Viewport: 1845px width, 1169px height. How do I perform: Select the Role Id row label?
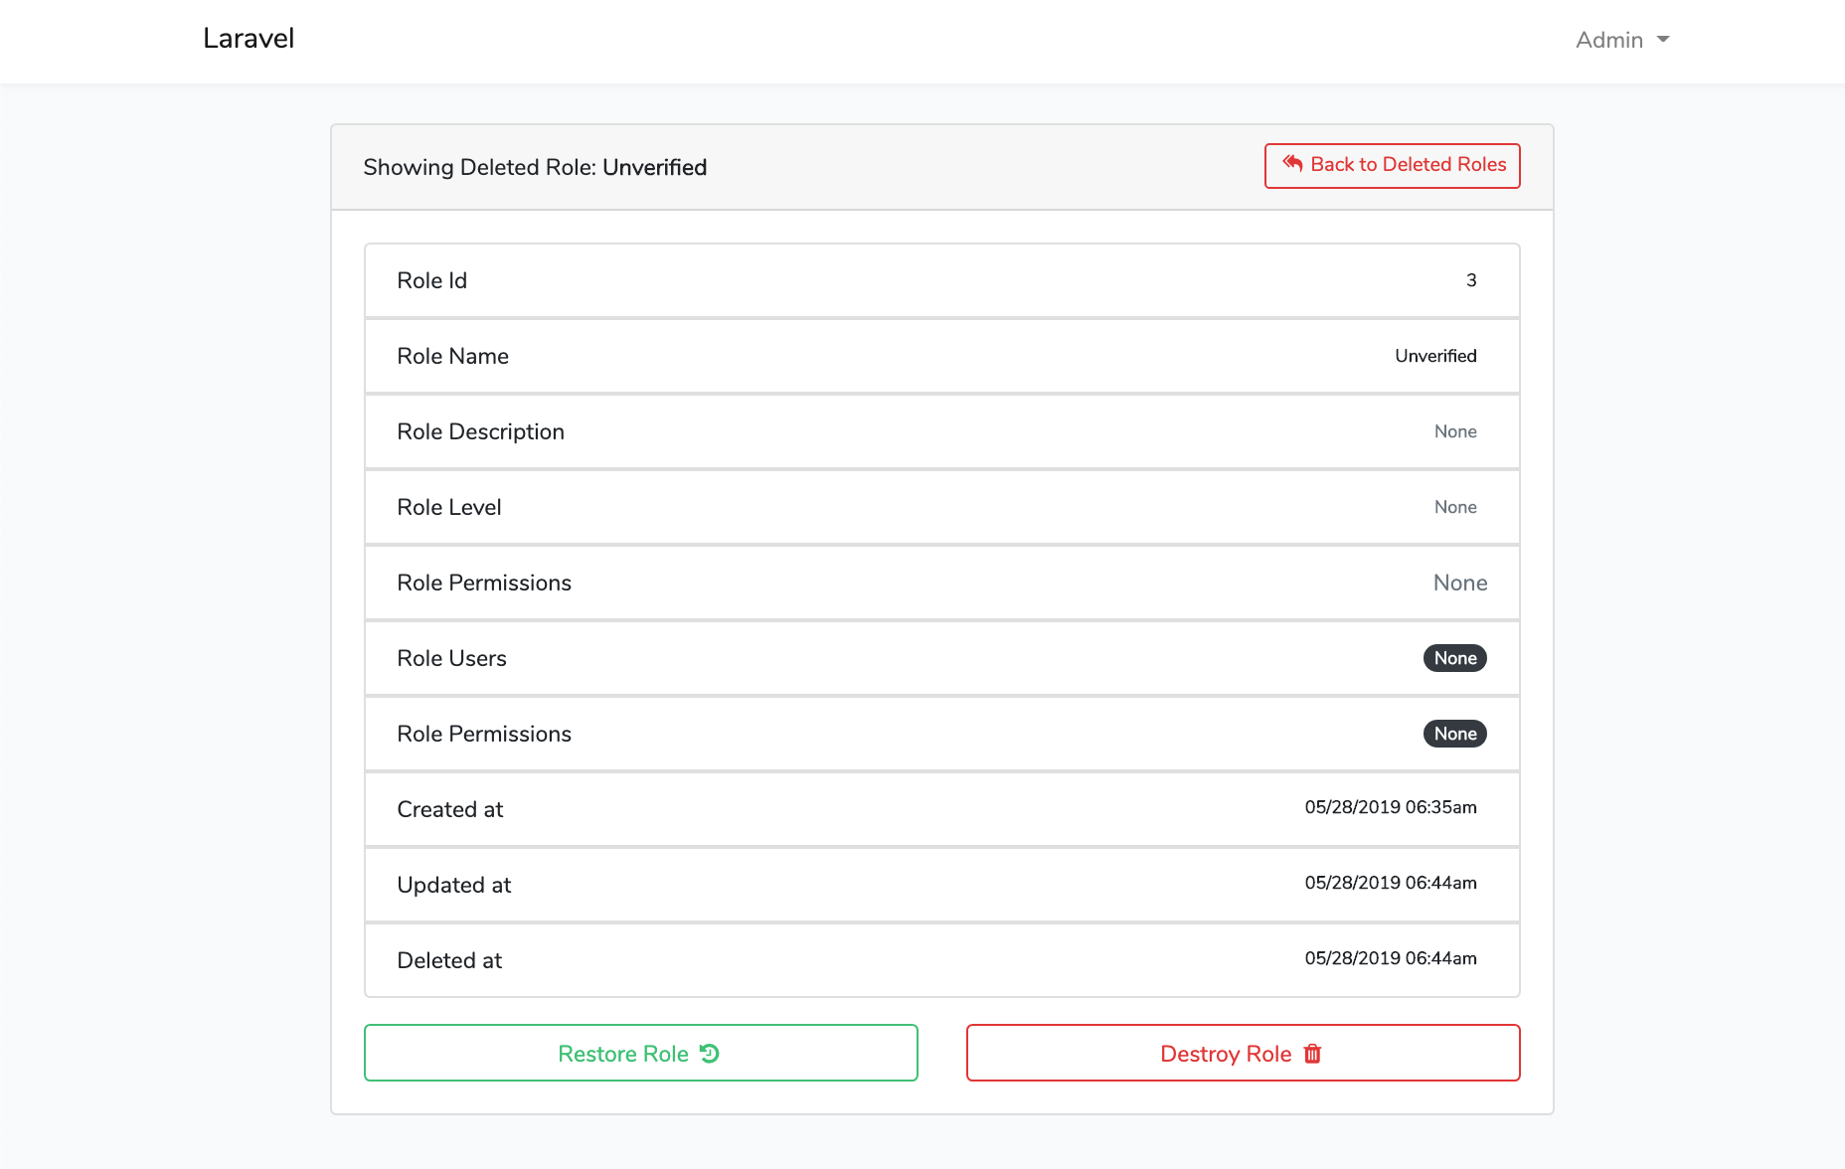(431, 280)
